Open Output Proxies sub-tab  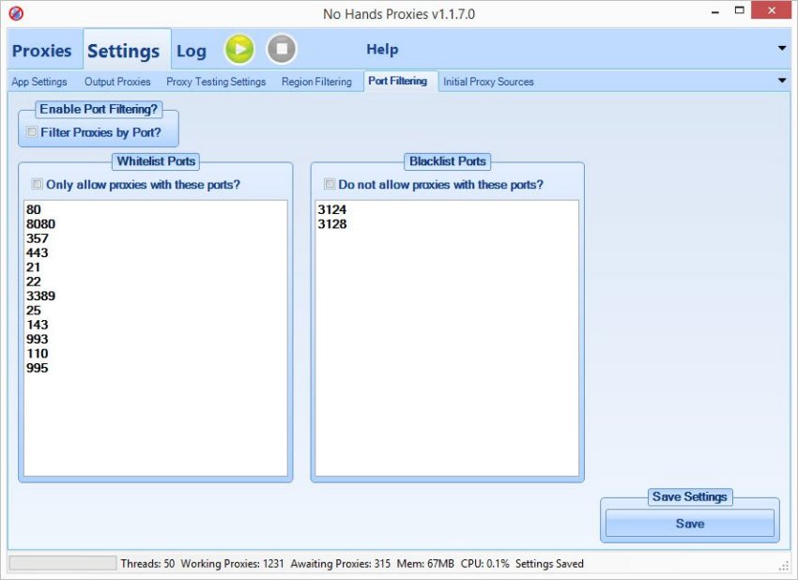[117, 82]
